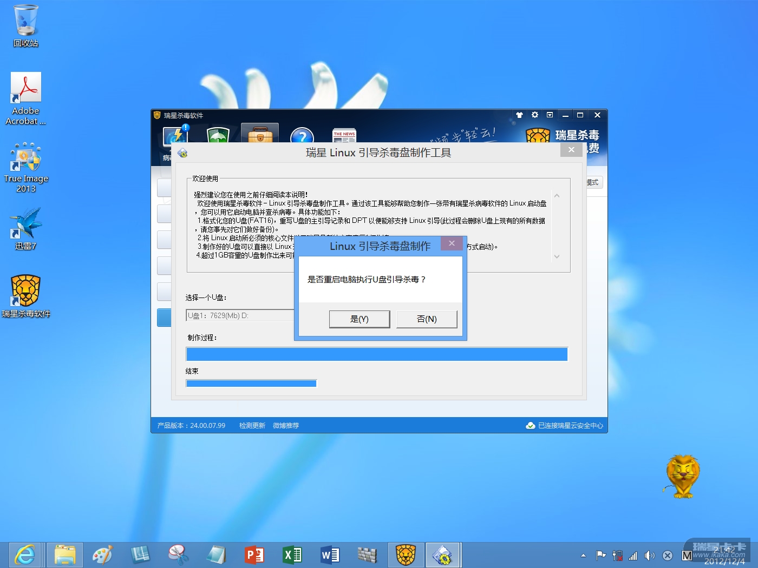Click the Rising lion logo in title bar
758x568 pixels.
pyautogui.click(x=157, y=115)
